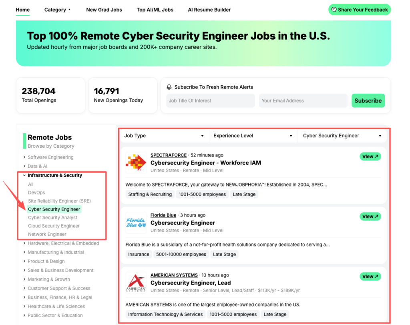Click the AMERICAN SYSTEMS company logo
Viewport: 410px width, 325px height.
point(136,283)
